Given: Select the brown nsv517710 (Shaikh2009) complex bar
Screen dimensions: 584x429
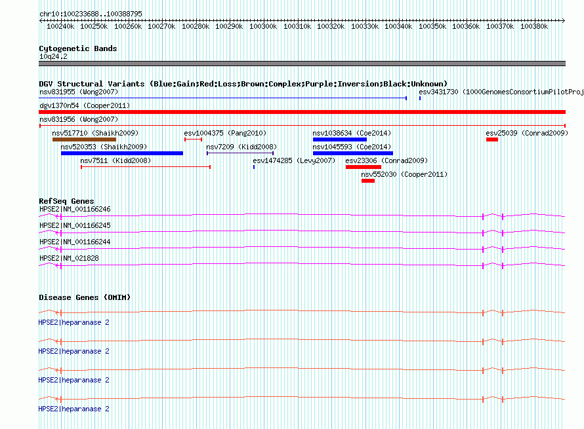Looking at the screenshot, I should [84, 140].
